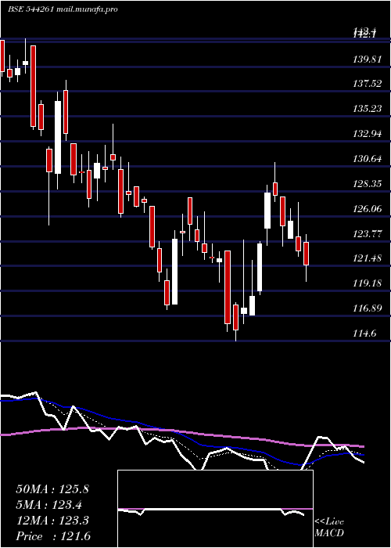Select the 116.89 price level label

(x=367, y=308)
